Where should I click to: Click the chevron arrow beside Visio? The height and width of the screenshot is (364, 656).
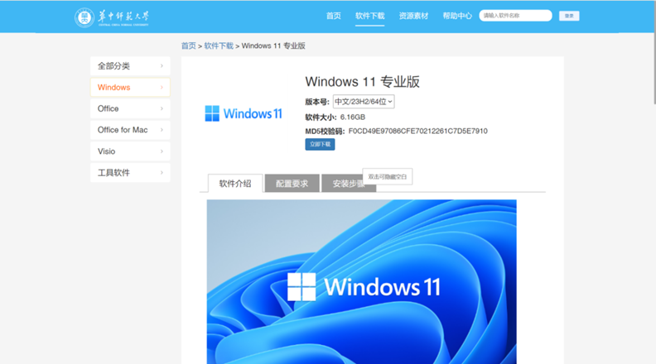coord(162,151)
